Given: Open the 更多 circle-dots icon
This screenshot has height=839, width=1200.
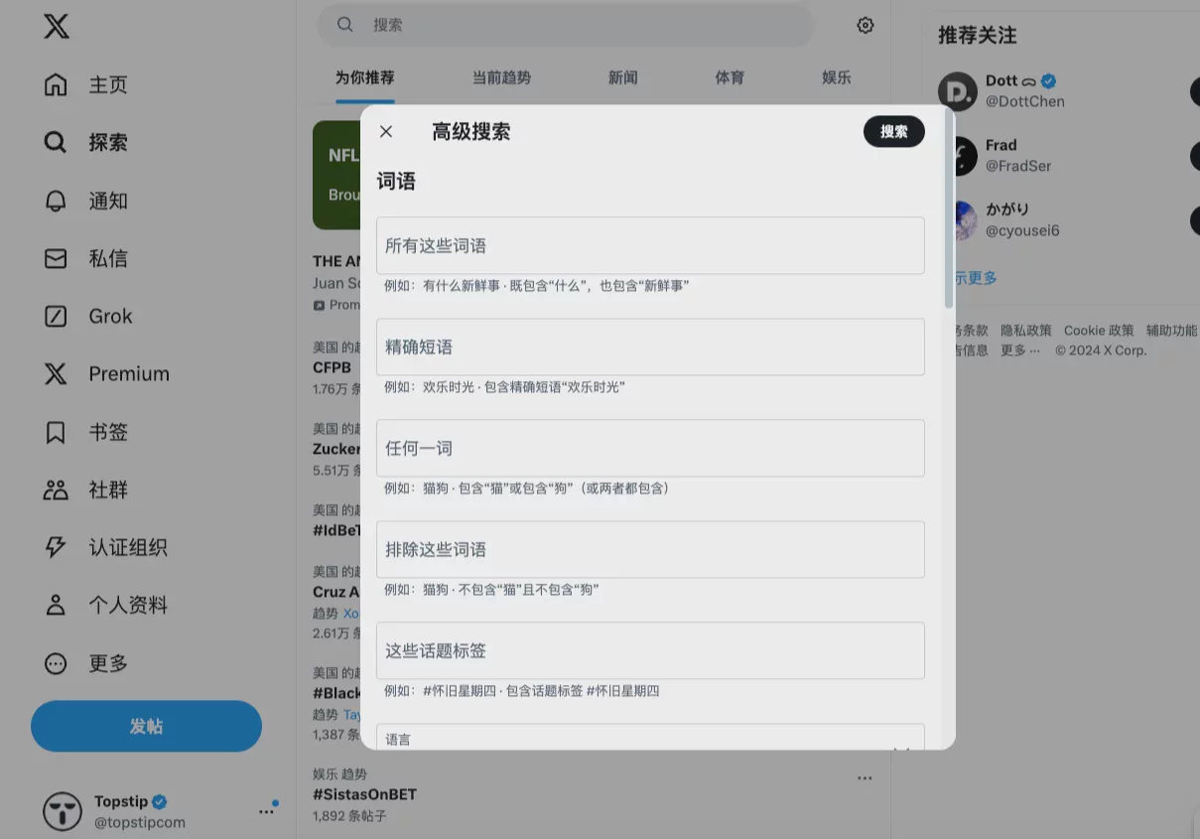Looking at the screenshot, I should (56, 662).
